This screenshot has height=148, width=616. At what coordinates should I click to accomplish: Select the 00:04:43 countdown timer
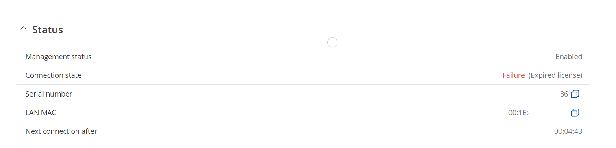coord(568,131)
